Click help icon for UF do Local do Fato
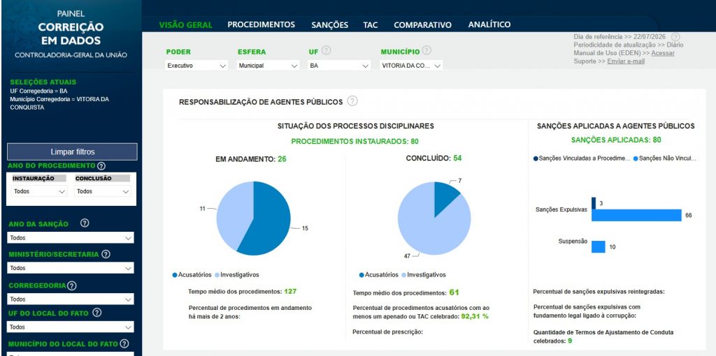 pos(96,313)
